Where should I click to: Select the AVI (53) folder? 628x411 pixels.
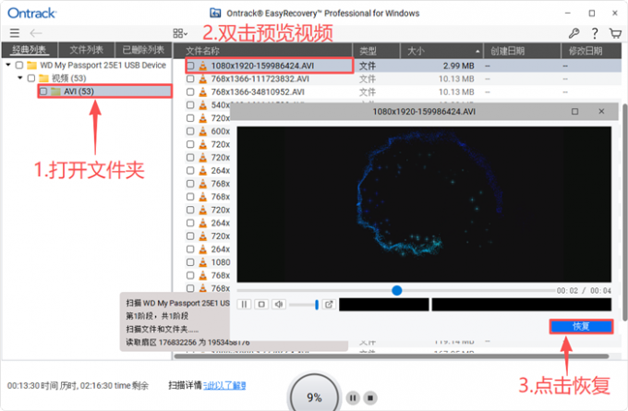tap(105, 91)
